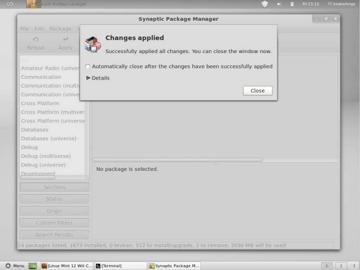The width and height of the screenshot is (360, 270).
Task: Click the Custom Filters button
Action: tap(54, 223)
